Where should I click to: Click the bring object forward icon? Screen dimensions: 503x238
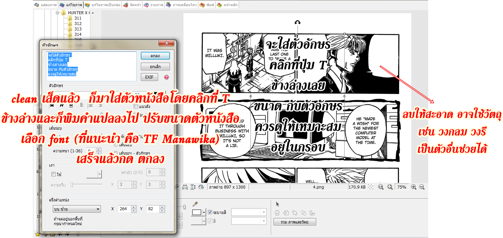point(294,213)
